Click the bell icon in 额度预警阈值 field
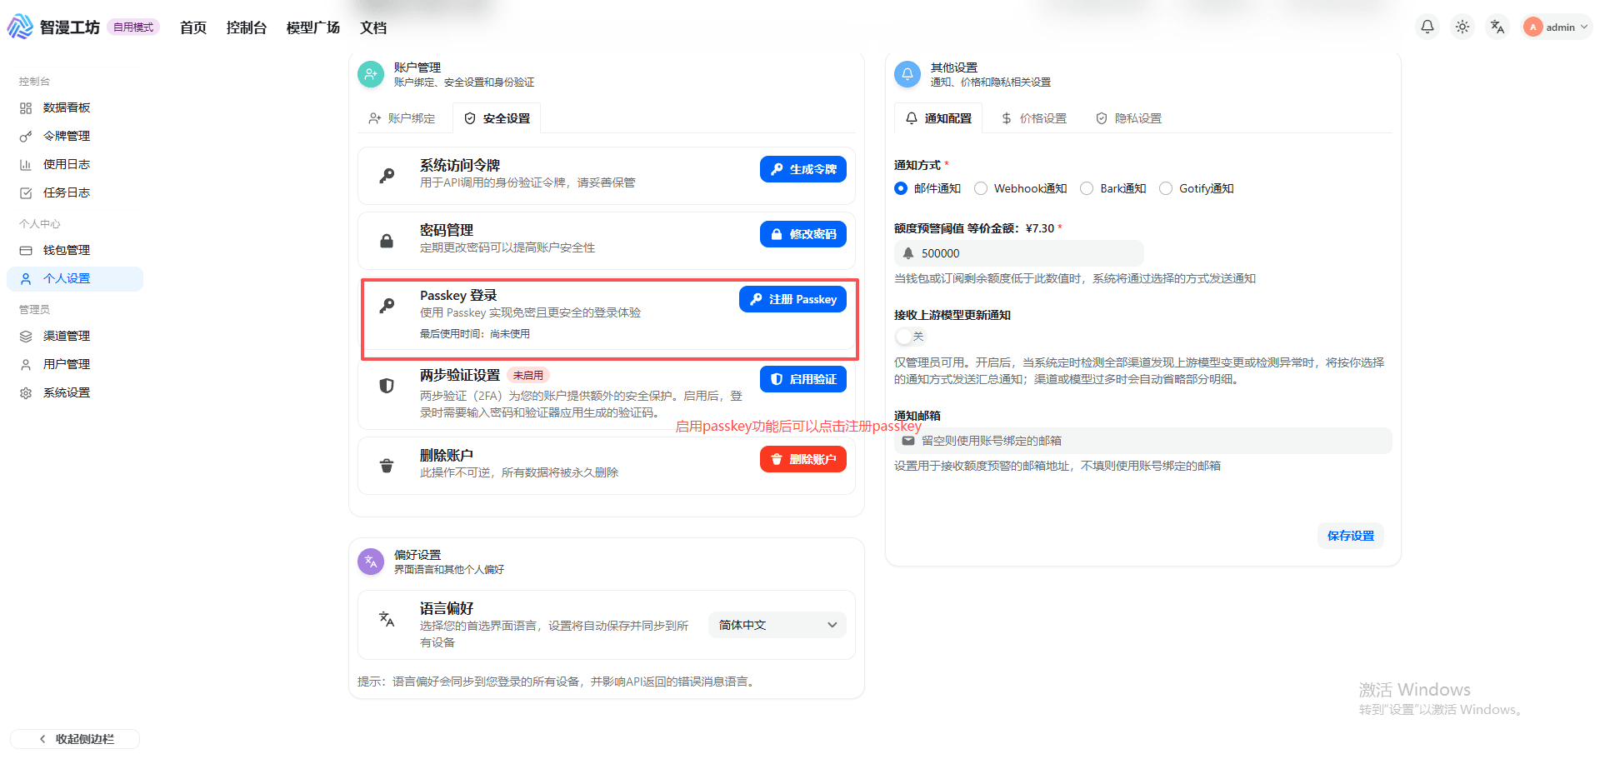This screenshot has height=759, width=1600. pos(908,253)
